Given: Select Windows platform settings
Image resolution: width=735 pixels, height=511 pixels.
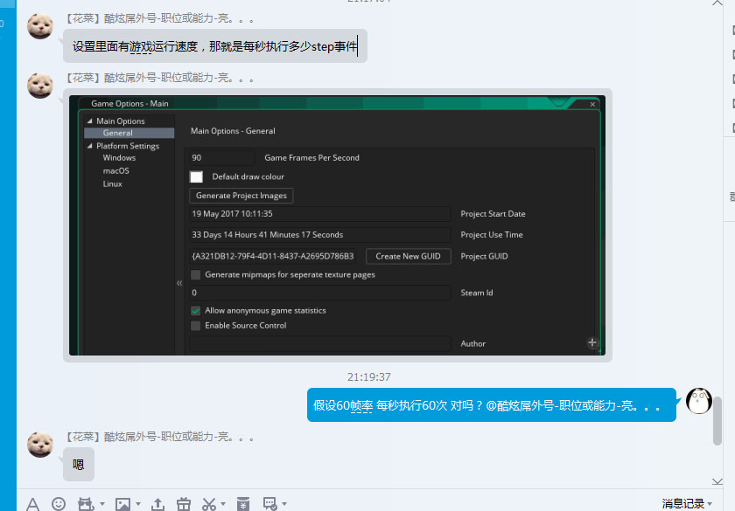Looking at the screenshot, I should [119, 158].
